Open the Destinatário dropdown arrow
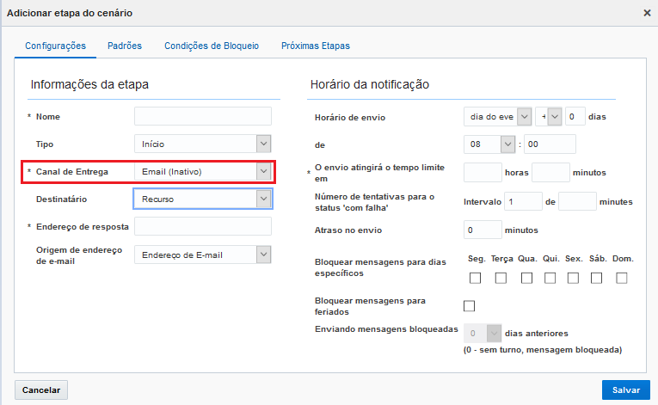The image size is (658, 405). 263,199
